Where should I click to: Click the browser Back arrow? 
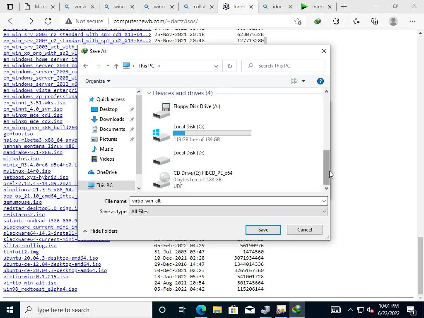point(11,21)
